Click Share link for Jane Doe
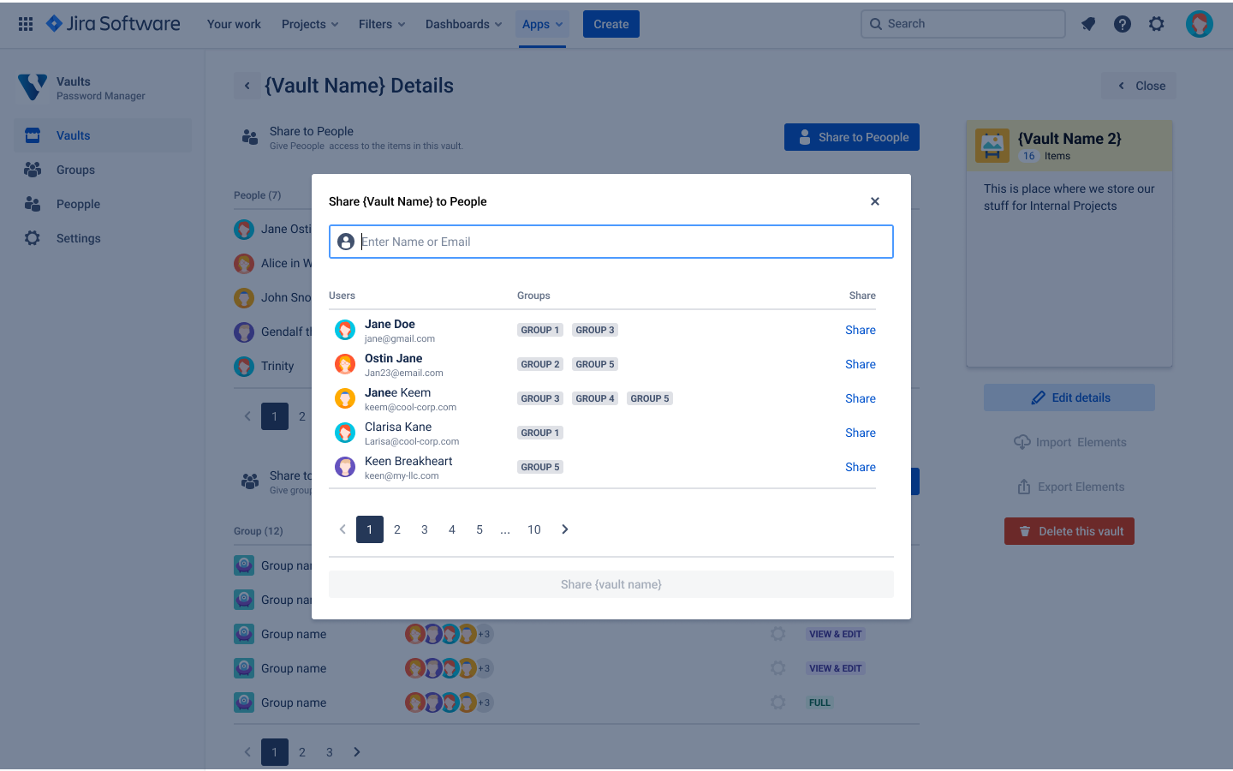The image size is (1233, 771). pyautogui.click(x=861, y=330)
